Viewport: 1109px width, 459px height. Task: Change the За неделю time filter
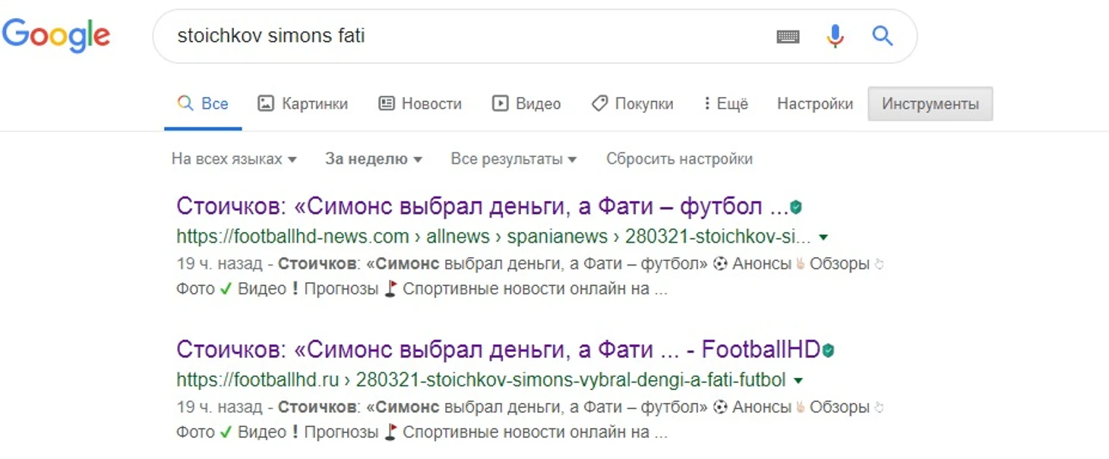click(373, 159)
